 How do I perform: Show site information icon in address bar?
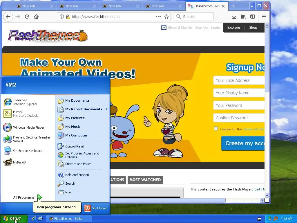coord(62,17)
